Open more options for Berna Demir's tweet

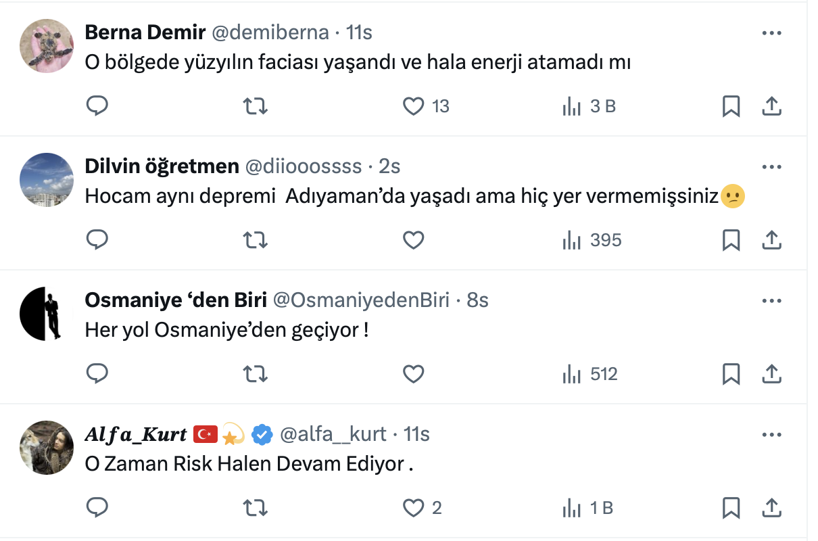[x=771, y=32]
